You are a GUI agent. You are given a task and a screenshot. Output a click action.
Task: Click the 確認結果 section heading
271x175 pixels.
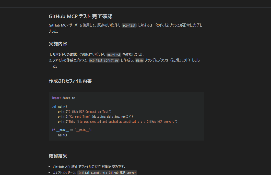[58, 156]
